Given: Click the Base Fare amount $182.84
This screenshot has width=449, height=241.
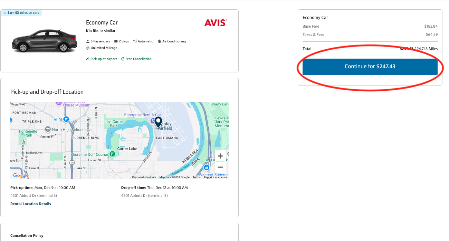Looking at the screenshot, I should coord(431,26).
